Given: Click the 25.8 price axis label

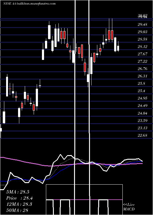Looking at the screenshot, I should click(x=141, y=84).
